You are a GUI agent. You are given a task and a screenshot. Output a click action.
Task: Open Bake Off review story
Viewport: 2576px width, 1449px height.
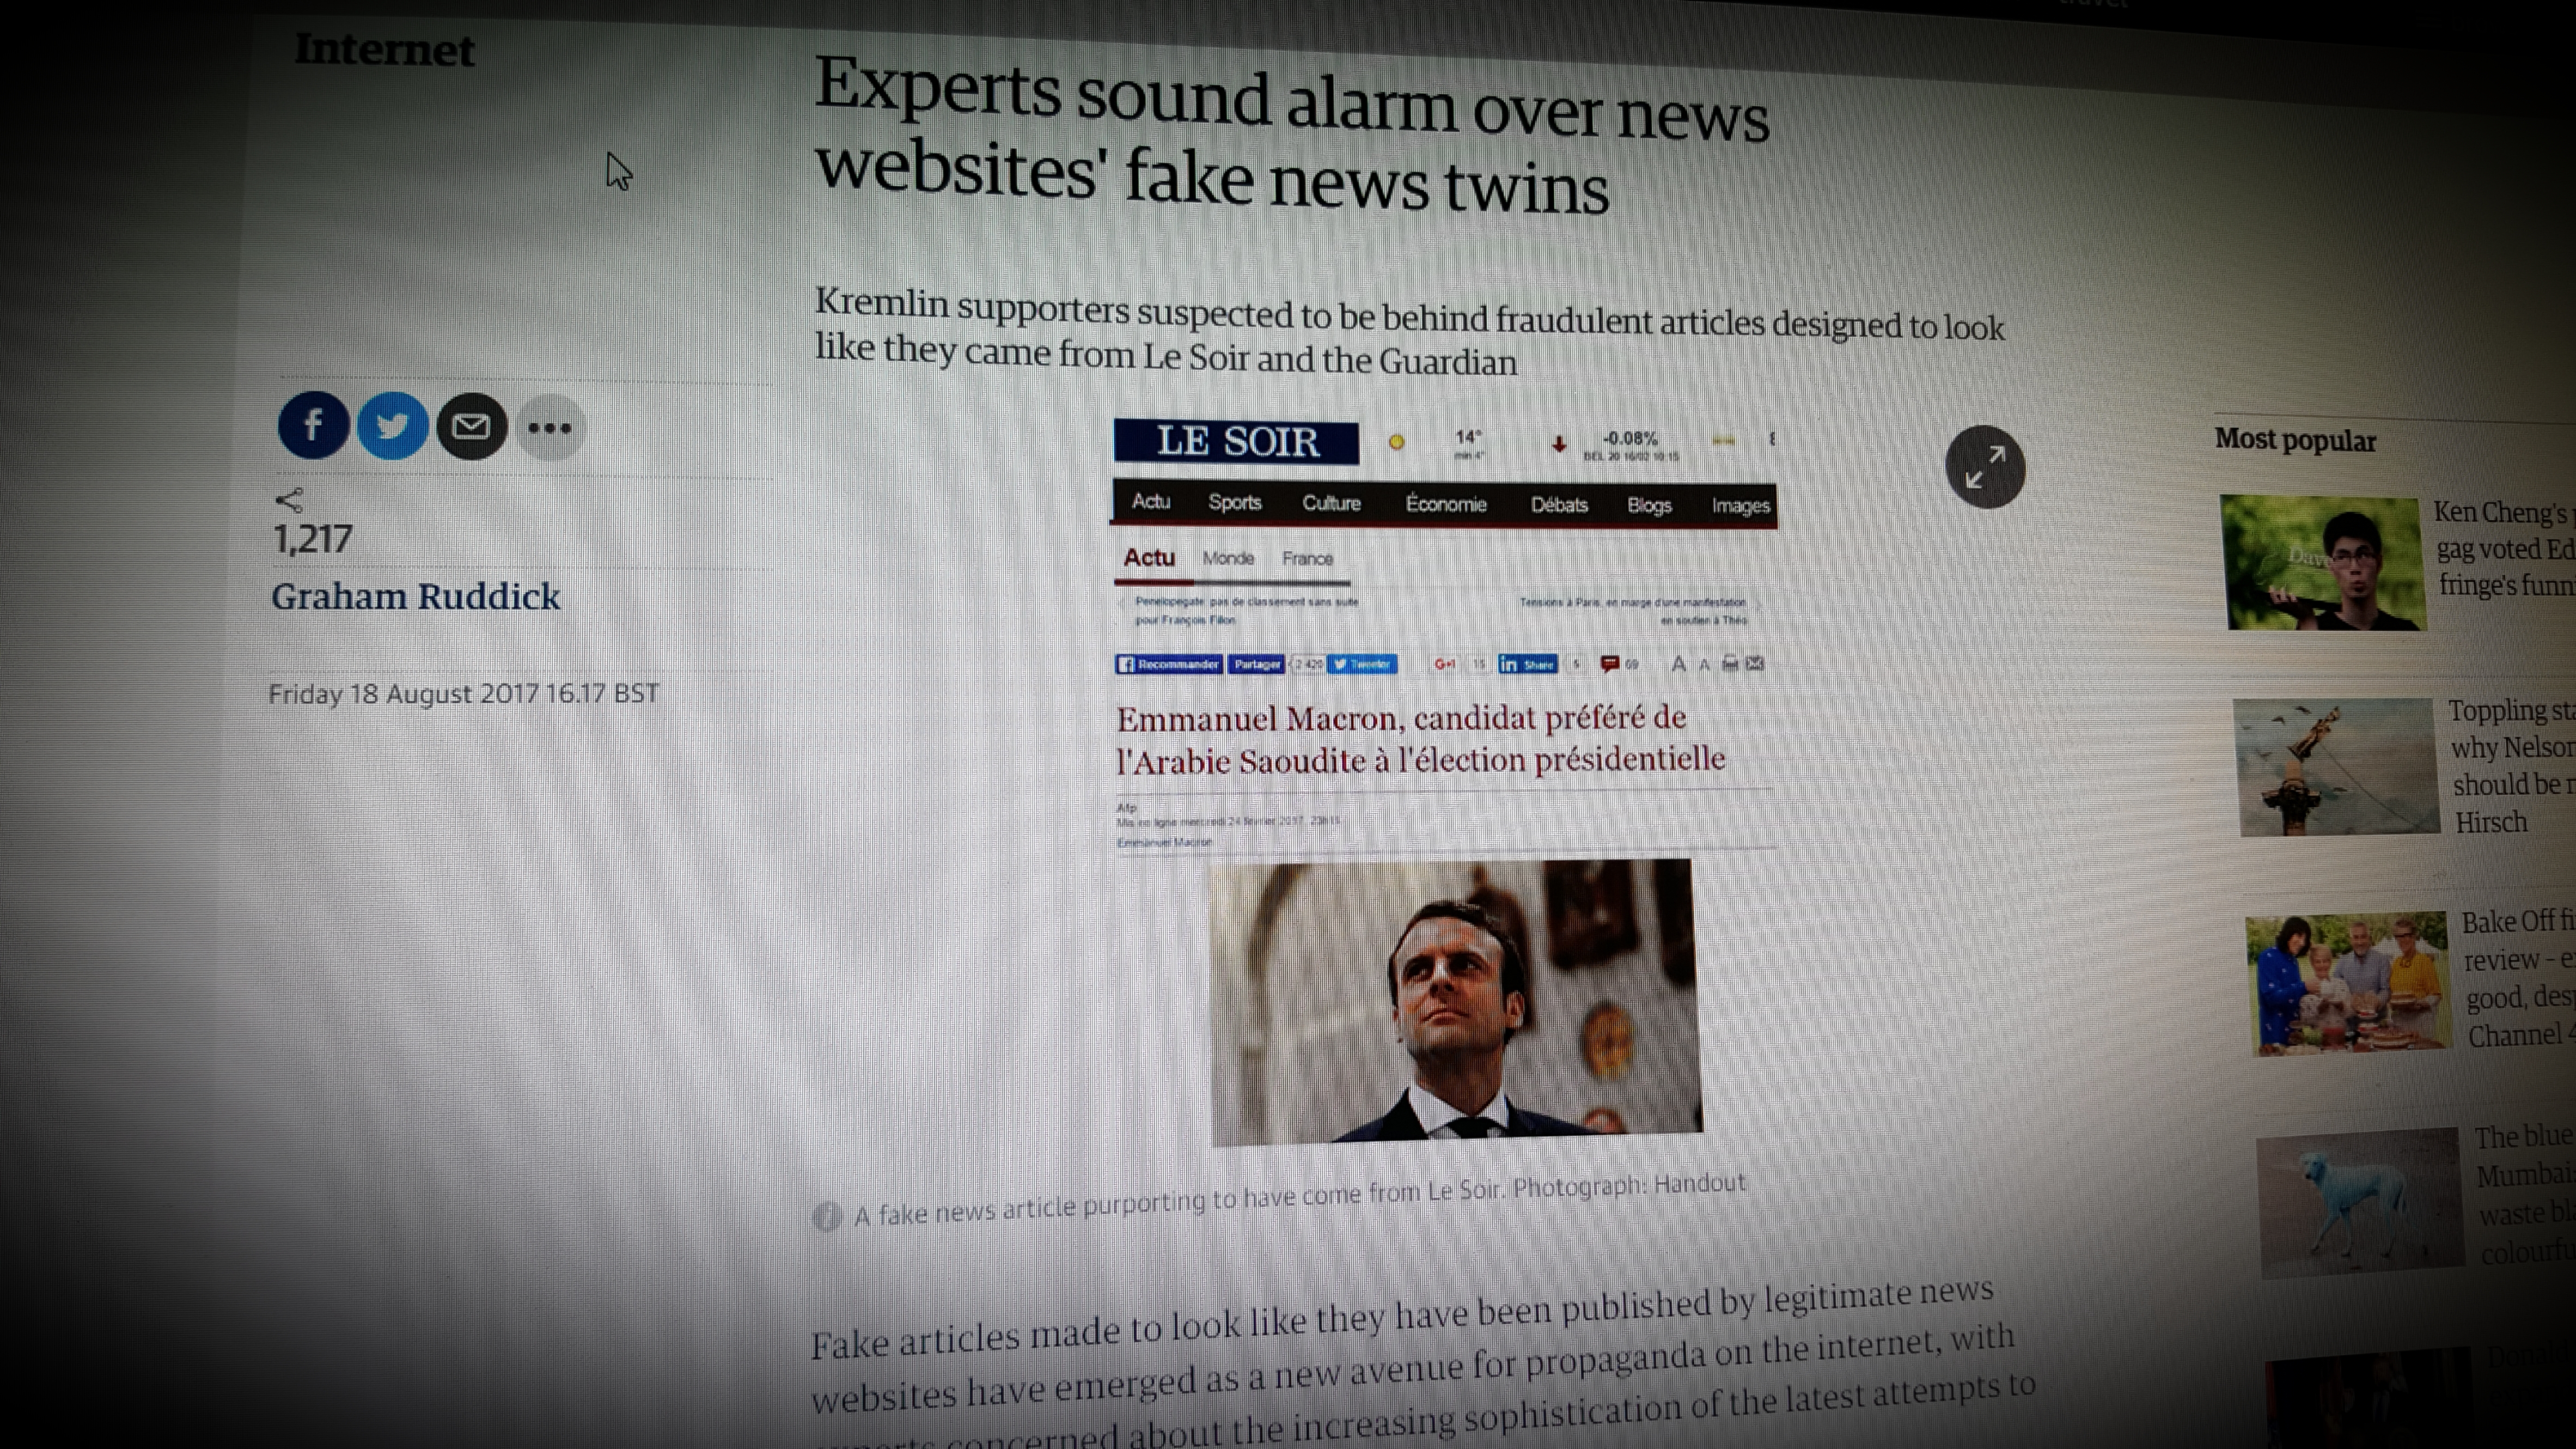point(2517,978)
